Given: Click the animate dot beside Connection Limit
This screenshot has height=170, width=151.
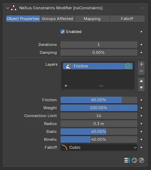Looking at the screenshot, I should point(141,116).
